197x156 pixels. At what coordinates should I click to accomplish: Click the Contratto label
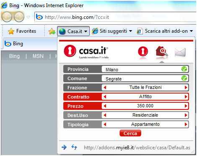click(x=78, y=97)
